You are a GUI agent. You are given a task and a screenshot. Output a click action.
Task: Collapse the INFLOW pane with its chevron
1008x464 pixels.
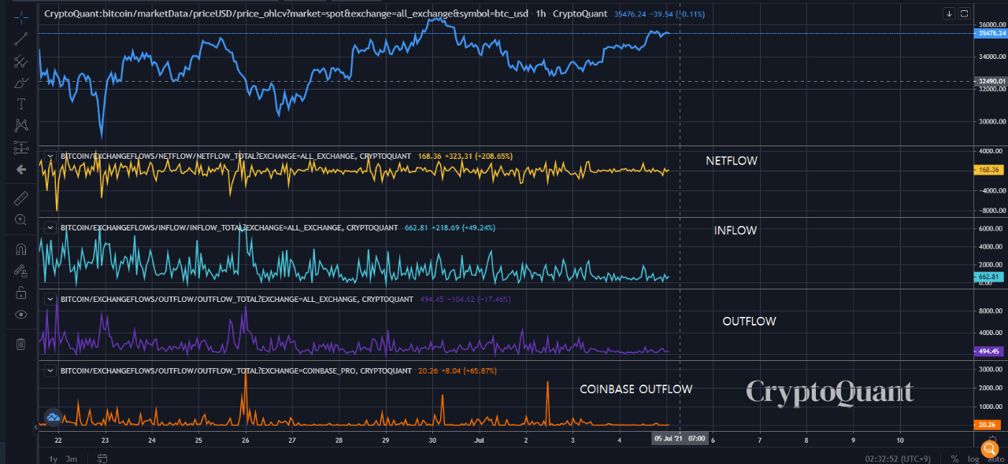pos(50,227)
